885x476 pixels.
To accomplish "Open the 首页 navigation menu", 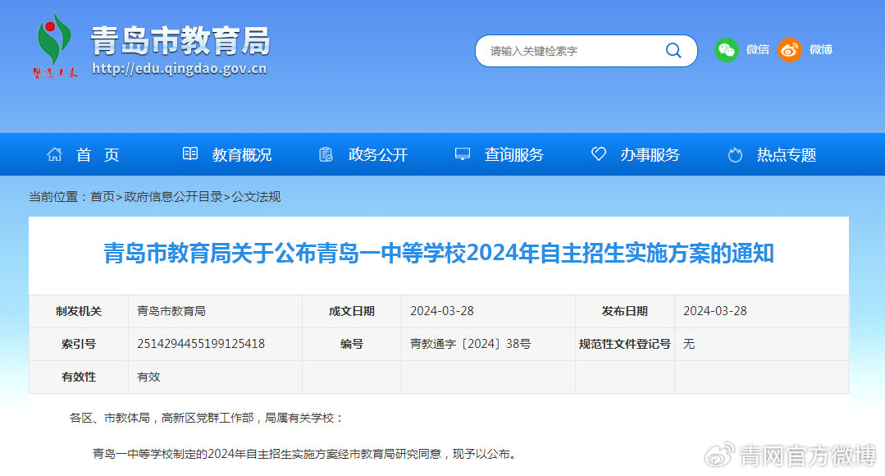I will coord(96,154).
